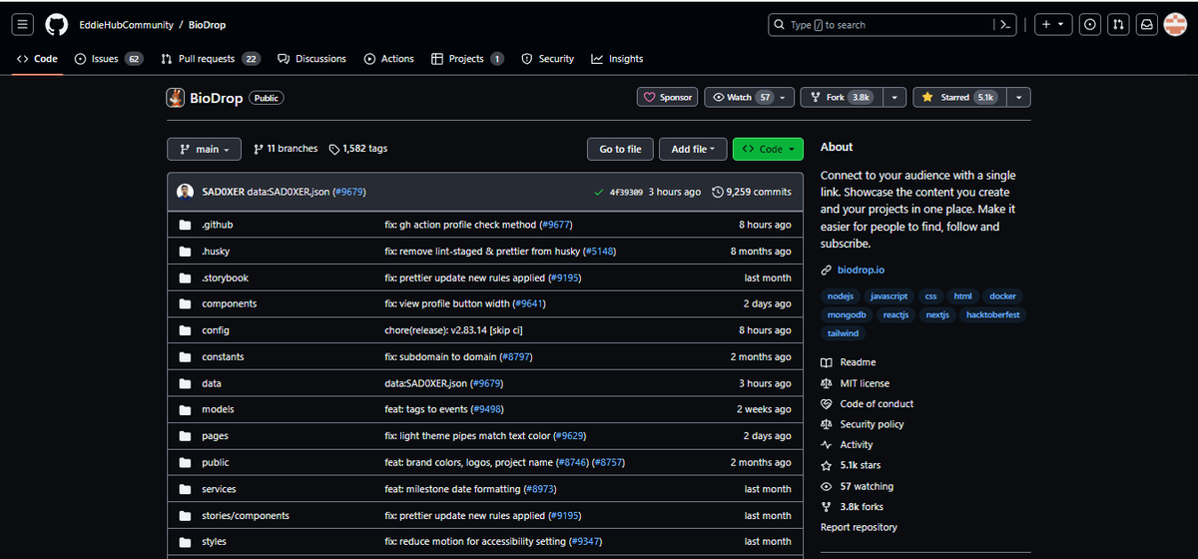Switch to the Insights tab

tap(617, 59)
